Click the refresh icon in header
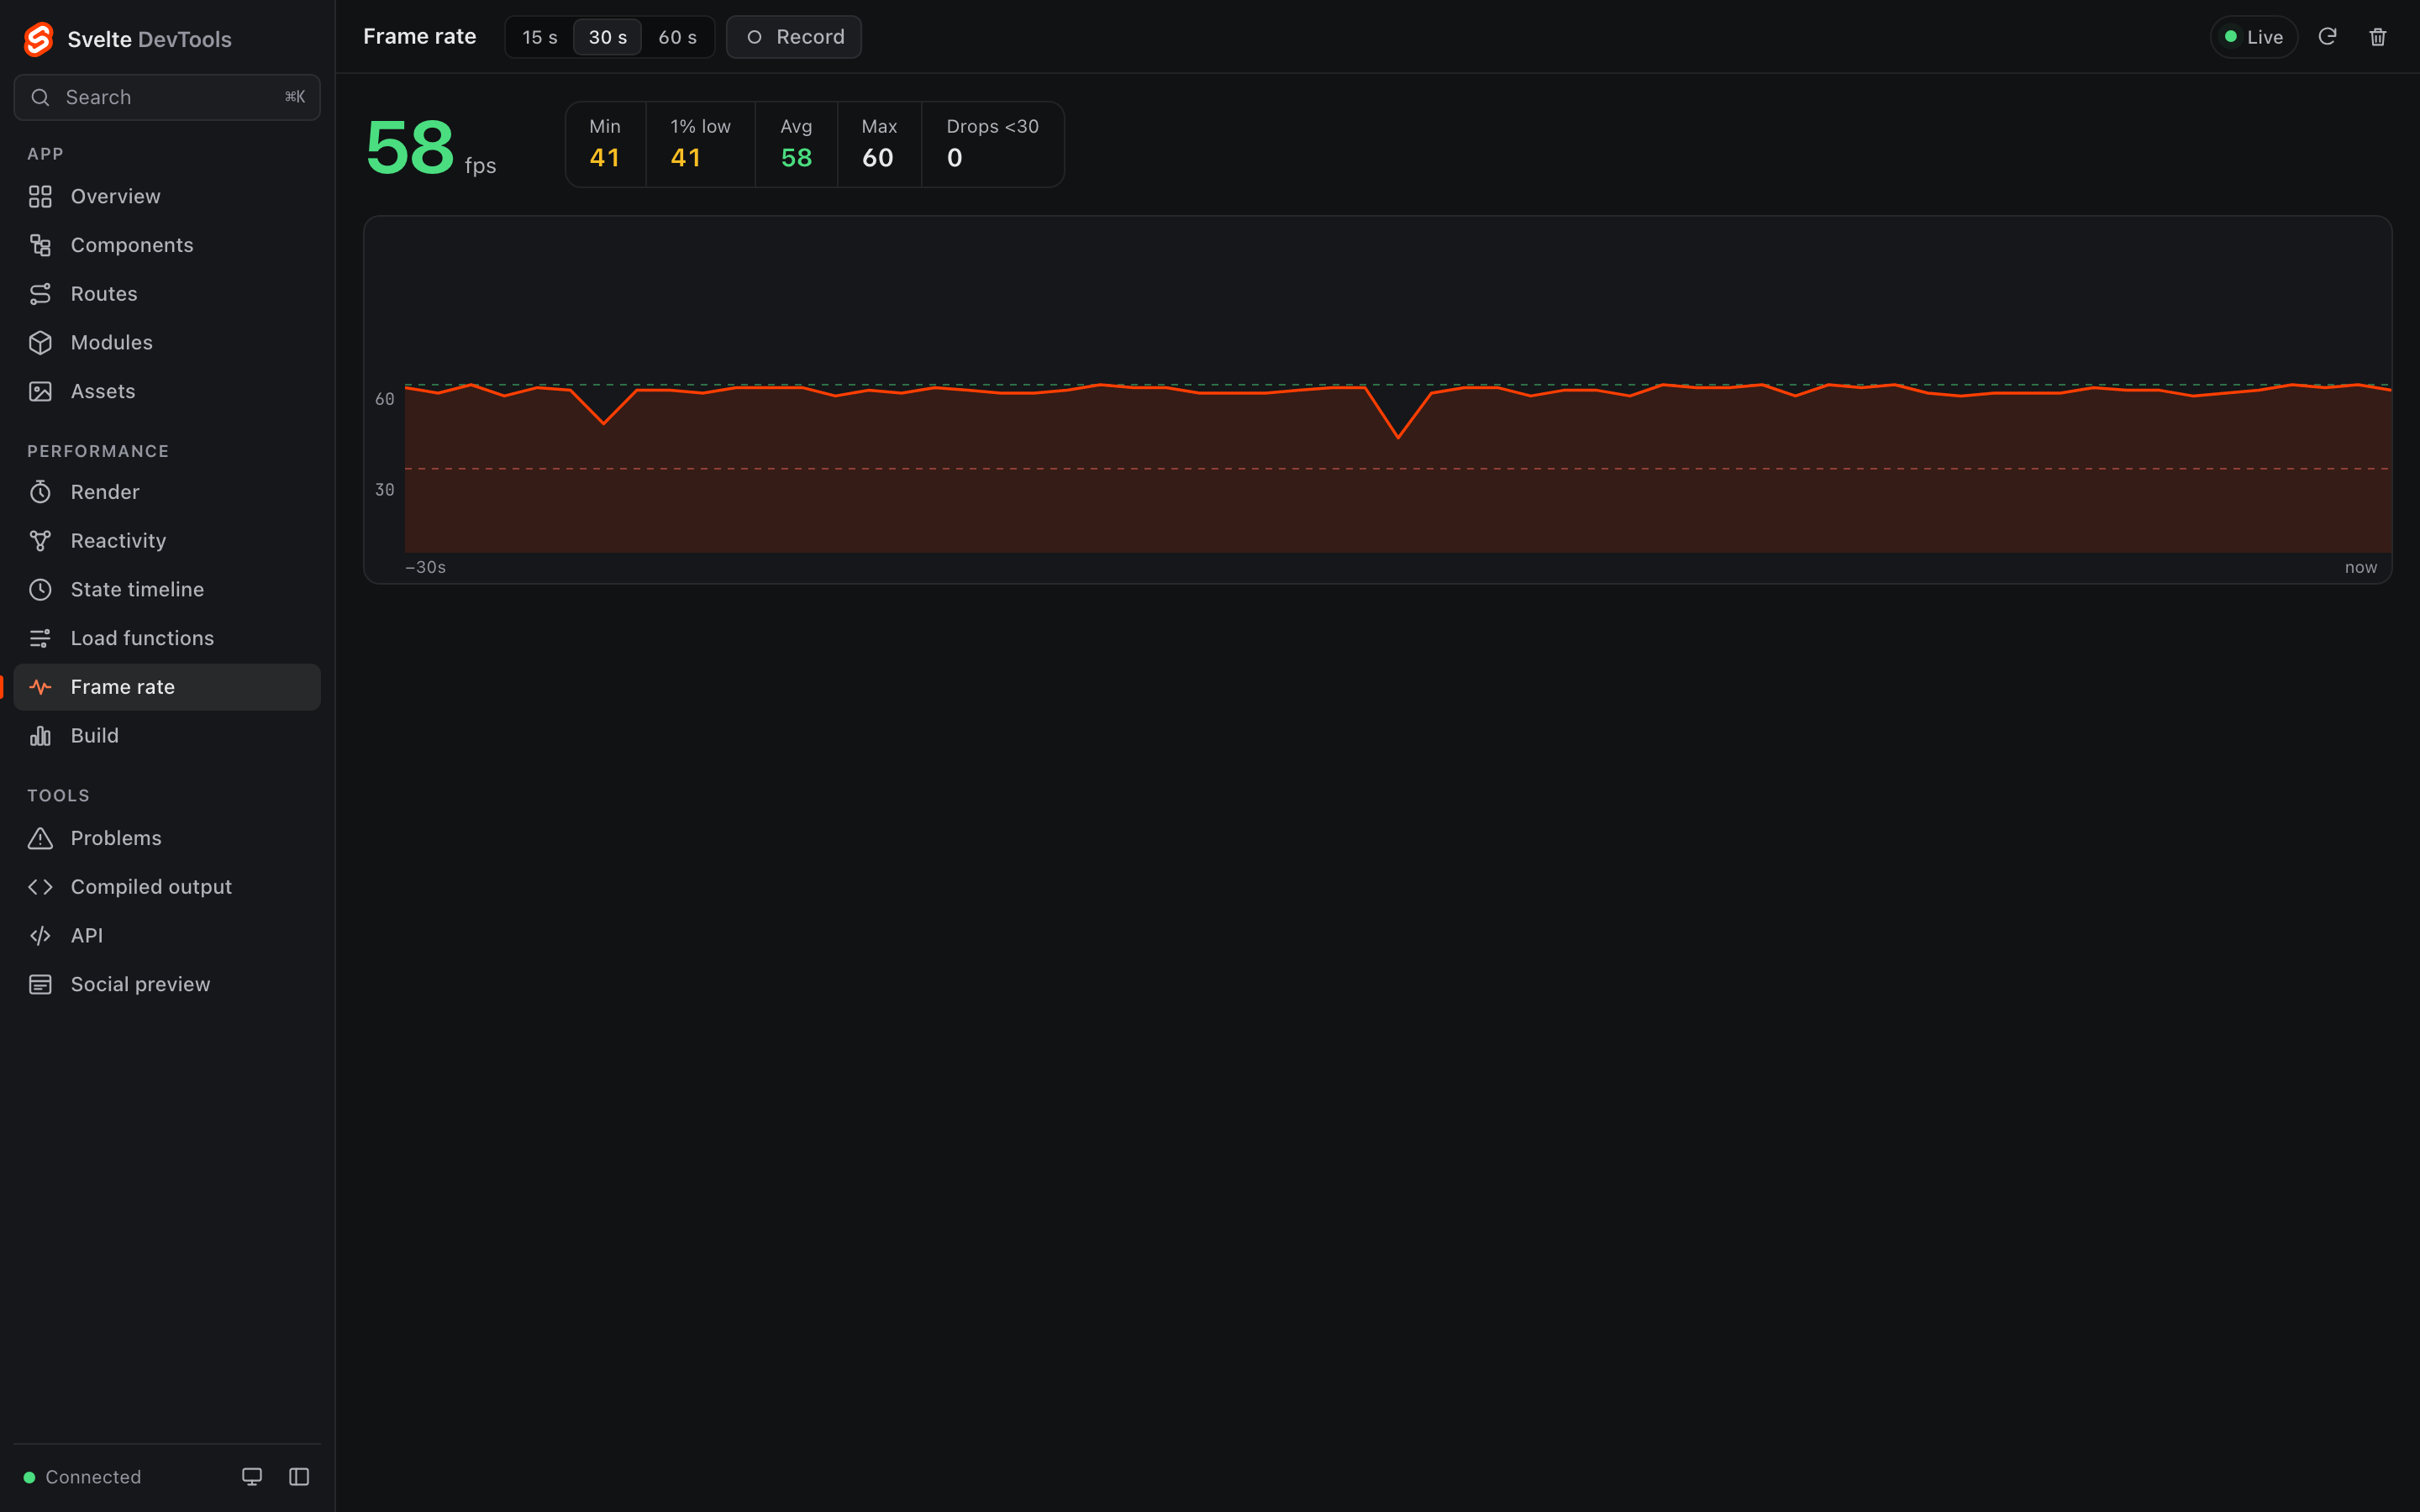Viewport: 2420px width, 1512px height. click(2327, 37)
